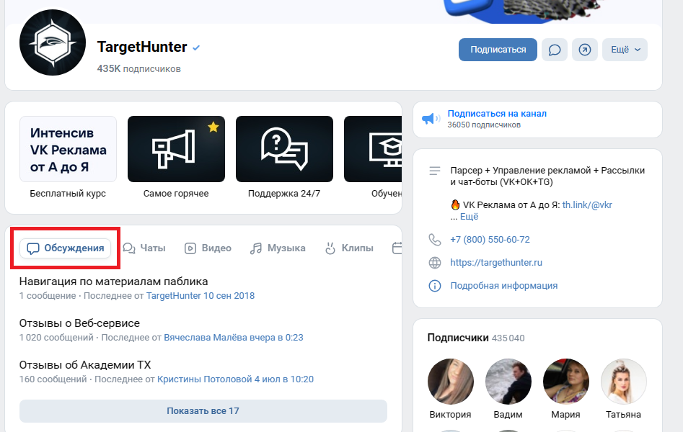This screenshot has height=432, width=683.
Task: Open Отзывы о Веб-сервисе discussion
Action: [x=79, y=323]
